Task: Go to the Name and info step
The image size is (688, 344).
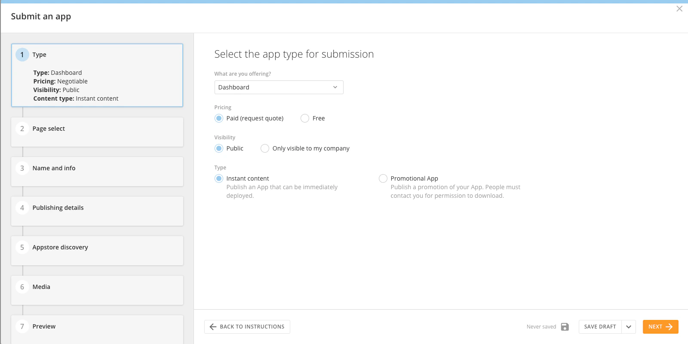Action: click(97, 172)
